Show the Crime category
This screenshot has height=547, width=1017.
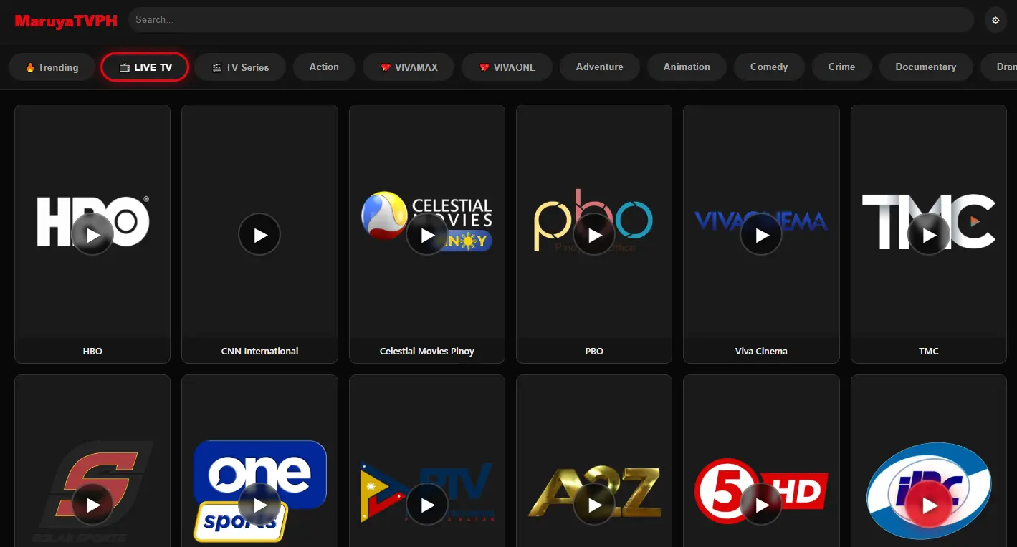tap(841, 67)
